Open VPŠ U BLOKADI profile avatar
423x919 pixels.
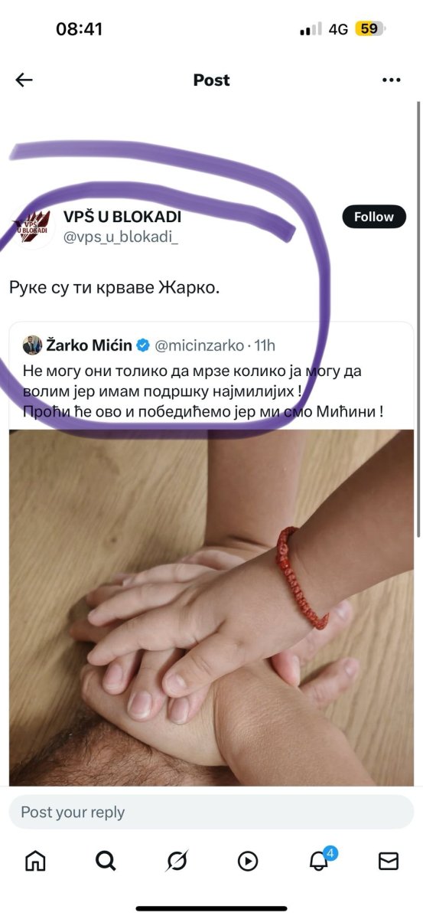point(32,227)
